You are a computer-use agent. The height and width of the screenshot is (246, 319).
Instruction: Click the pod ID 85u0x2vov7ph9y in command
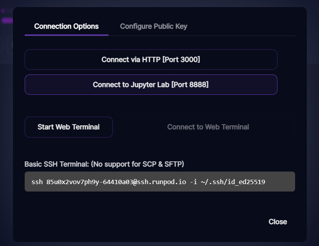click(x=73, y=182)
